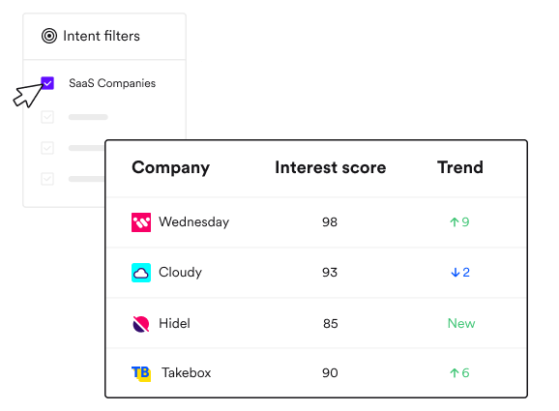Viewport: 559px width, 411px height.
Task: Click the interest score 93 for Cloudy
Action: (x=330, y=273)
